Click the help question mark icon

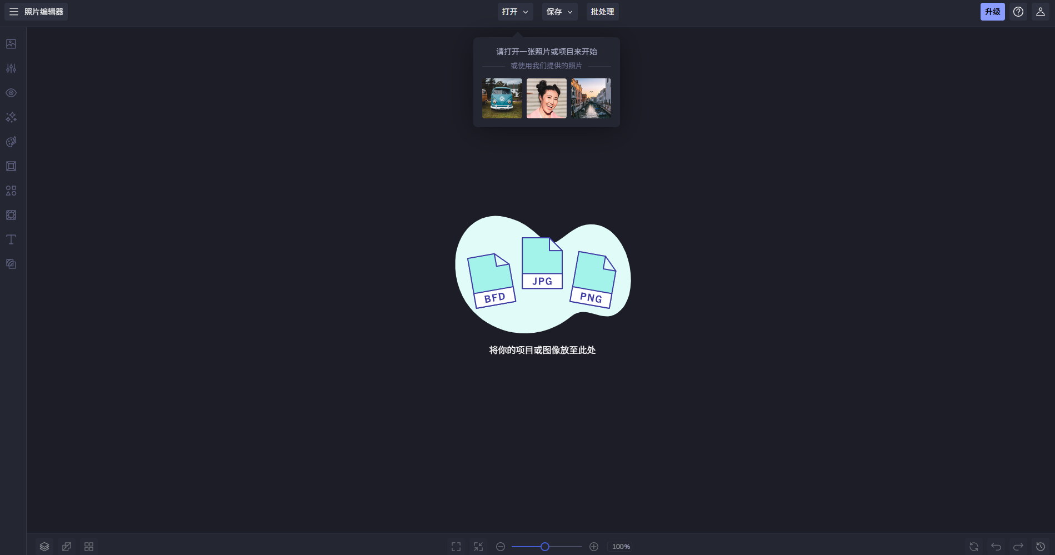[1018, 11]
